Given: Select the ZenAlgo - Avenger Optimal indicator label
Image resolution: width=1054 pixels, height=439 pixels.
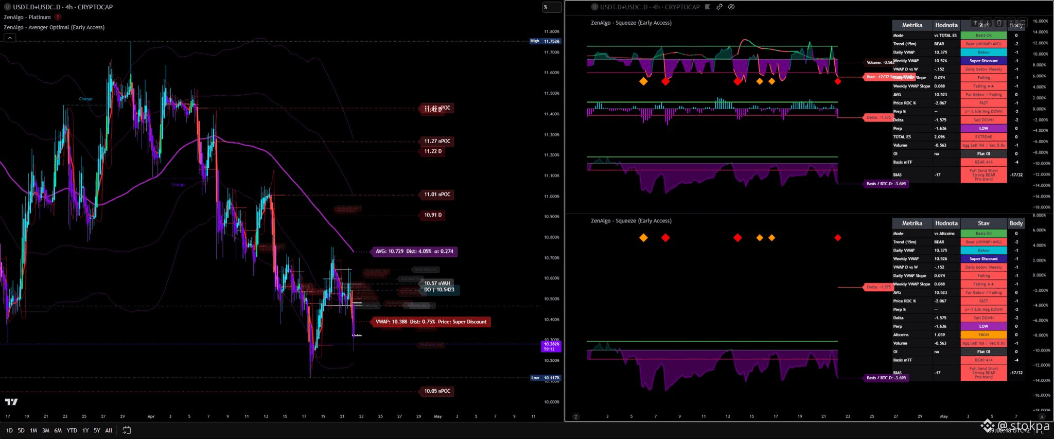Looking at the screenshot, I should [54, 27].
